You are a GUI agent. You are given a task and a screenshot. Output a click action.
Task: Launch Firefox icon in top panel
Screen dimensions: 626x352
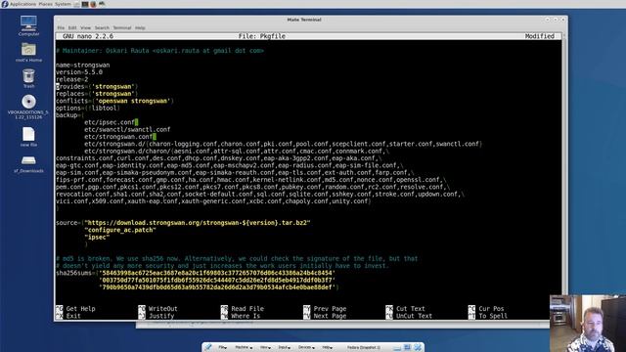tap(93, 4)
